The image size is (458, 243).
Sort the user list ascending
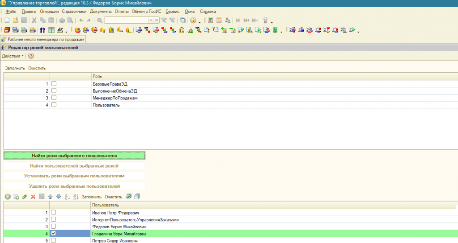pos(67,197)
